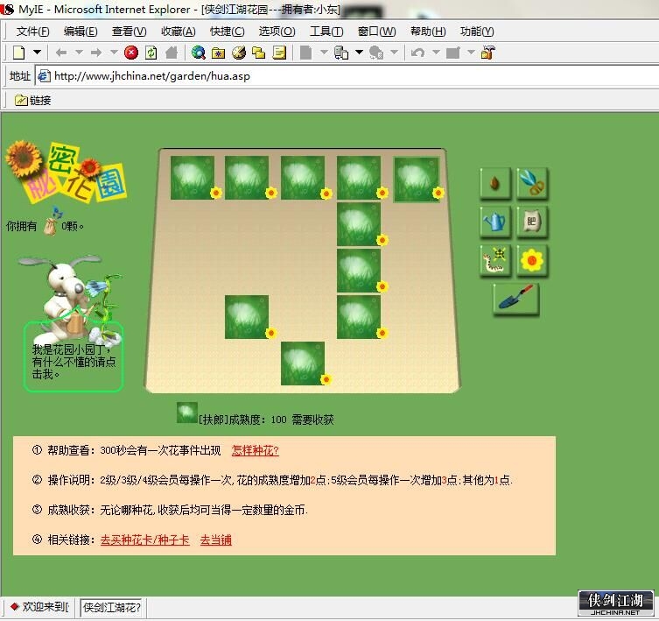
Task: Select the seed planting tool
Action: 495,183
